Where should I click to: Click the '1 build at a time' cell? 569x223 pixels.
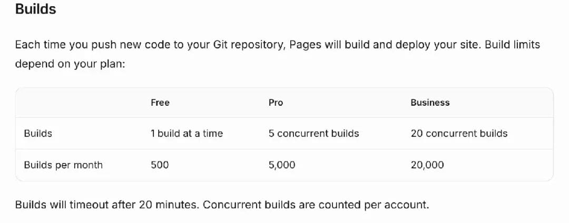pyautogui.click(x=187, y=134)
